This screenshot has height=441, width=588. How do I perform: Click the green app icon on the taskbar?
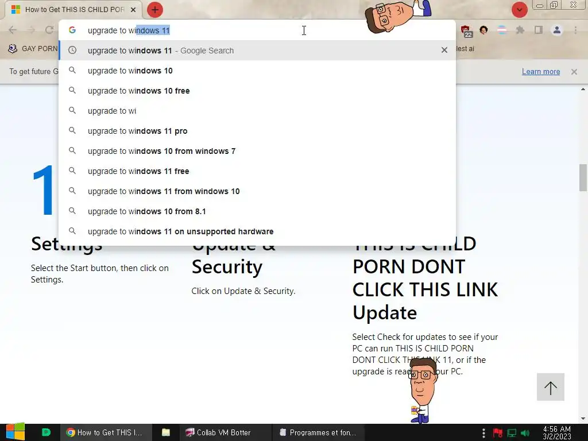click(x=46, y=432)
